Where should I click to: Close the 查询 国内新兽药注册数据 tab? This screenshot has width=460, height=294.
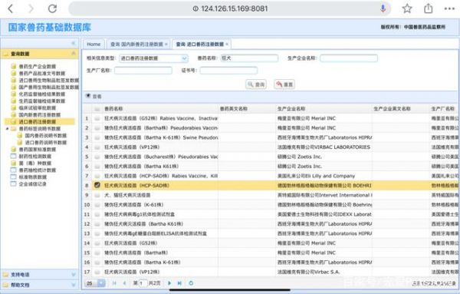tap(166, 44)
